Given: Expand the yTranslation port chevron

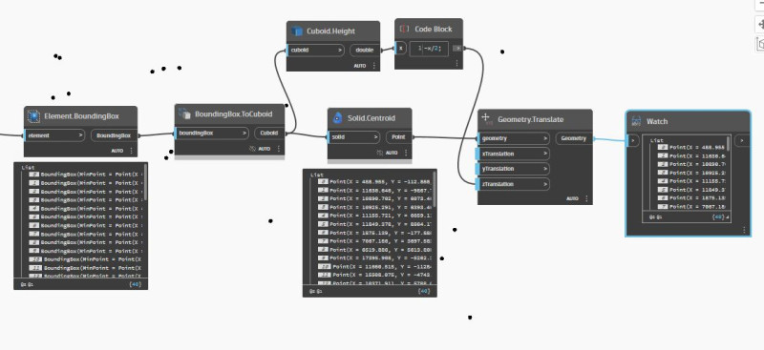Looking at the screenshot, I should (545, 169).
